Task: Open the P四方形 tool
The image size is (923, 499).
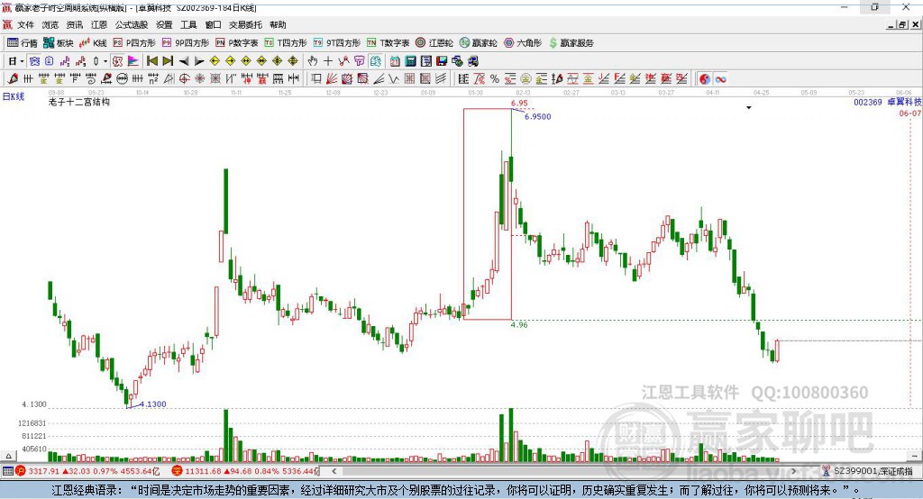Action: click(134, 43)
